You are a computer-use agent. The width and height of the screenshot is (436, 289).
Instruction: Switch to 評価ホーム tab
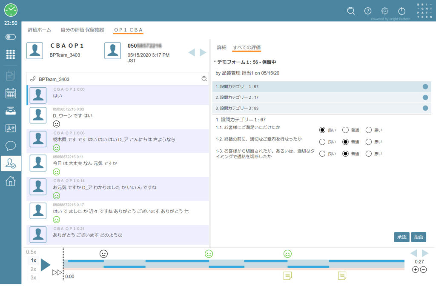[40, 30]
